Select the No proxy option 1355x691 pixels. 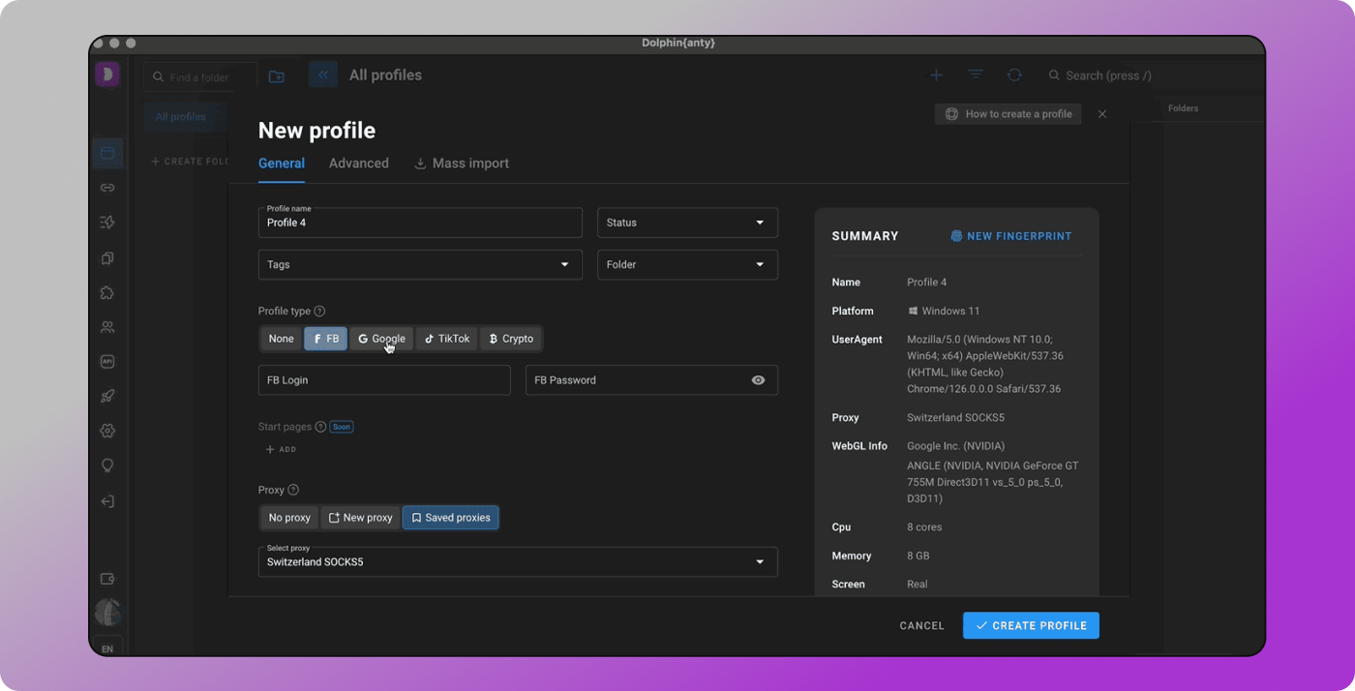289,518
